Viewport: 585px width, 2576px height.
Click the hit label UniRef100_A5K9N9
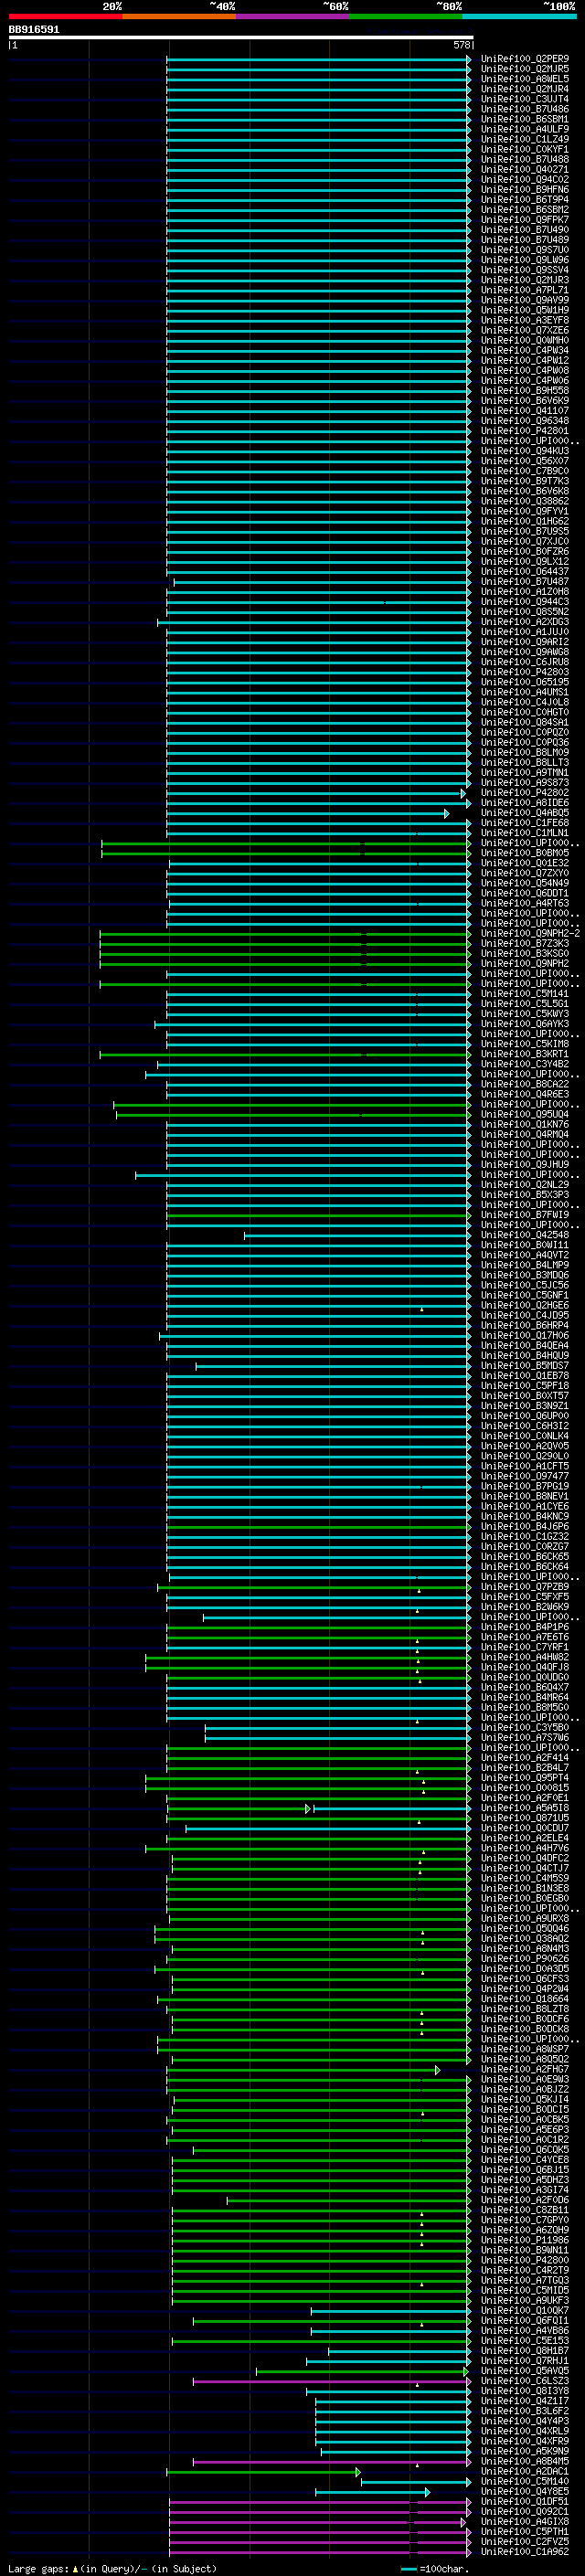tap(525, 2452)
